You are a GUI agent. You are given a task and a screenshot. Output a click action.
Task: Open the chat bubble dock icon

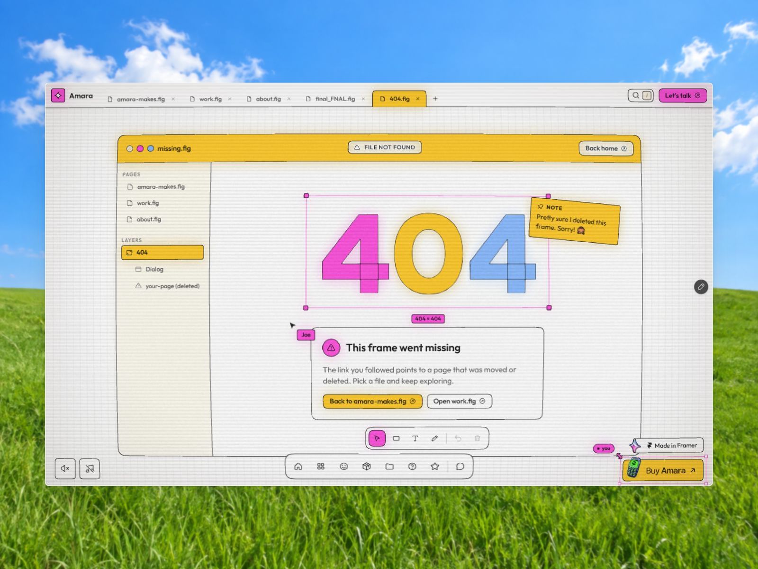click(x=460, y=467)
